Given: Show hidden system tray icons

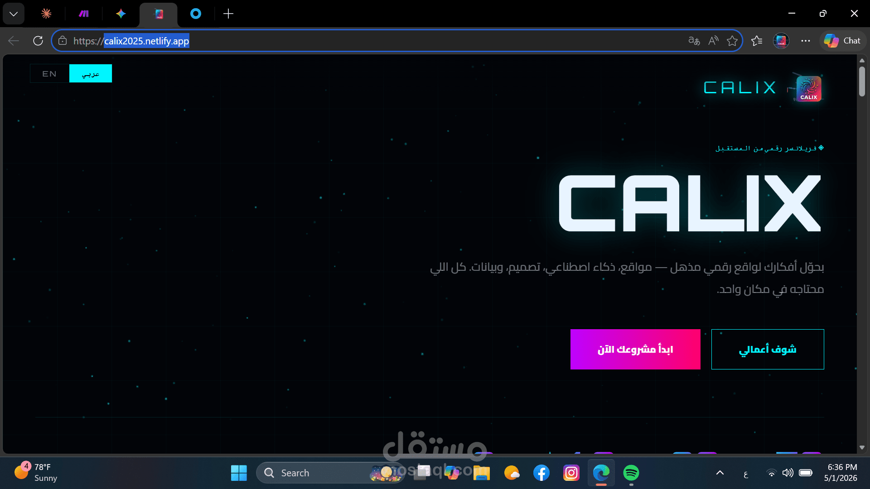Looking at the screenshot, I should (720, 473).
